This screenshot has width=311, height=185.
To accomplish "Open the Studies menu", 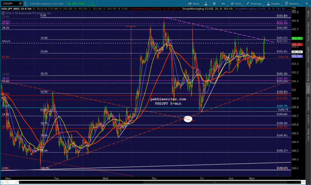I will [x=273, y=4].
